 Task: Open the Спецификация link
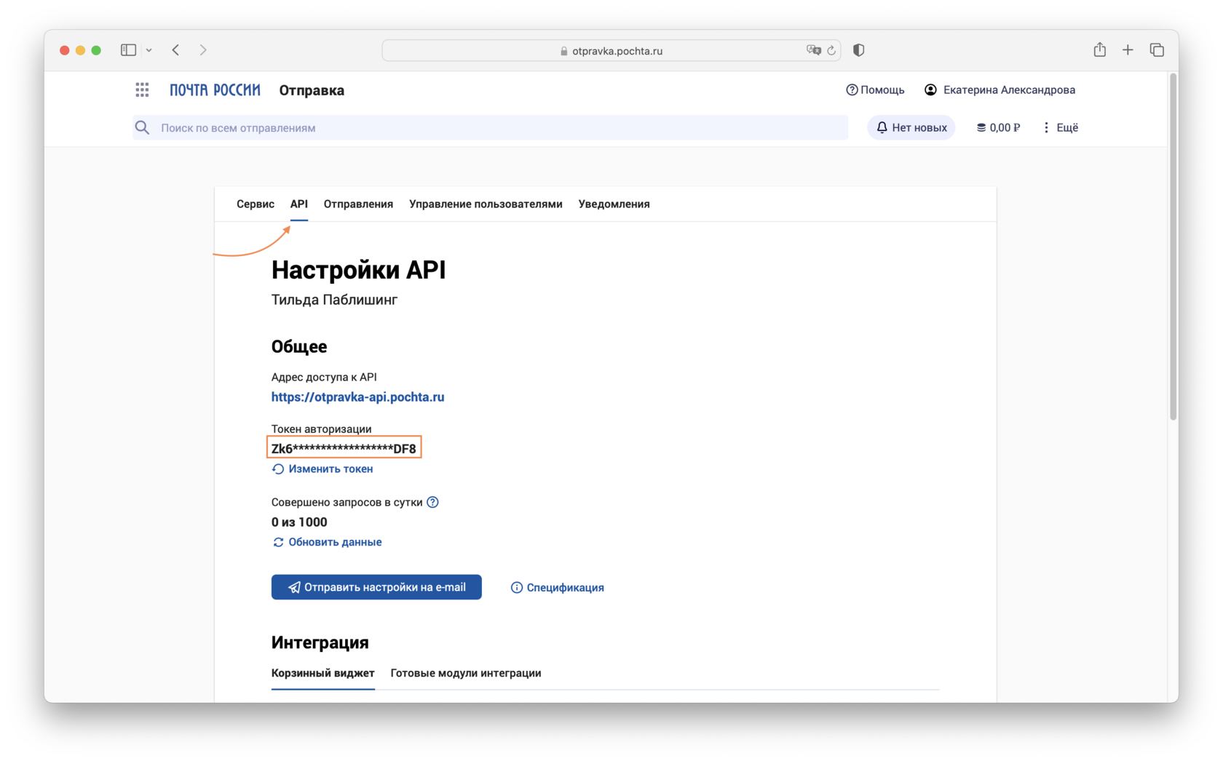pos(557,587)
